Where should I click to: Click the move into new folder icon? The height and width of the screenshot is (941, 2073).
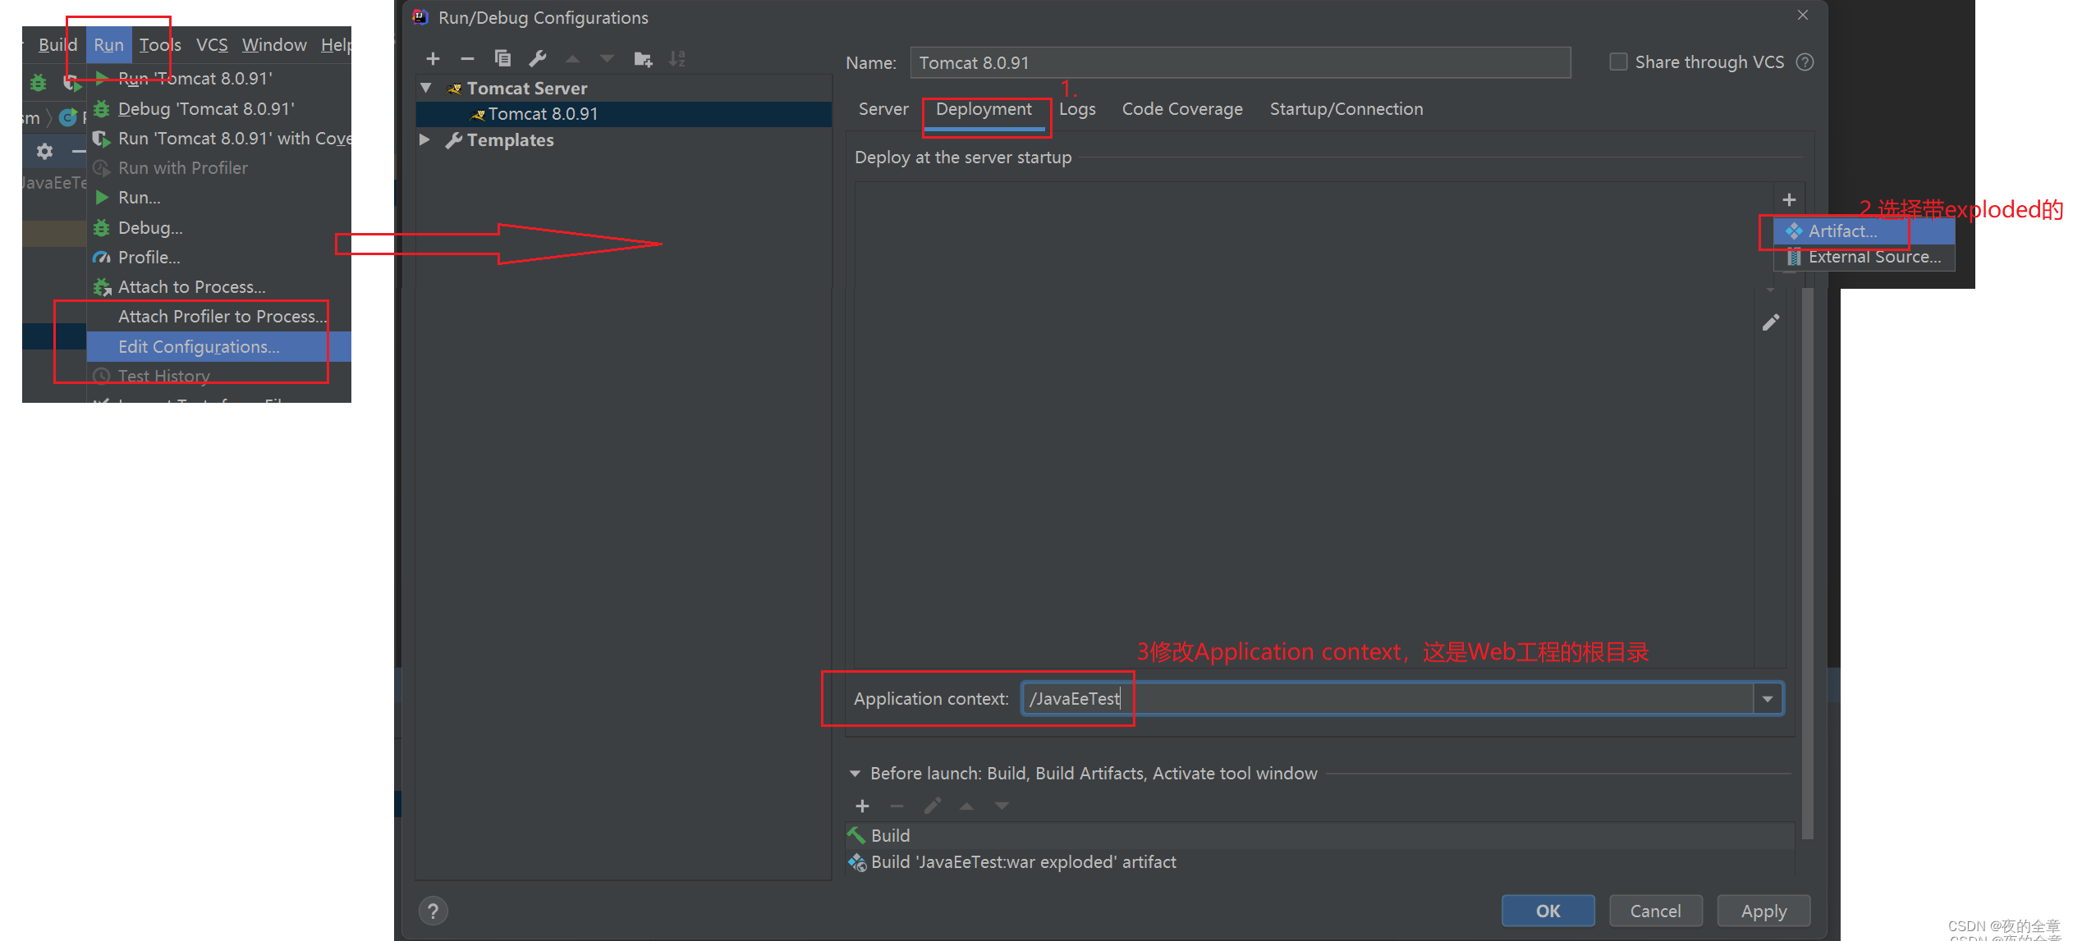643,59
